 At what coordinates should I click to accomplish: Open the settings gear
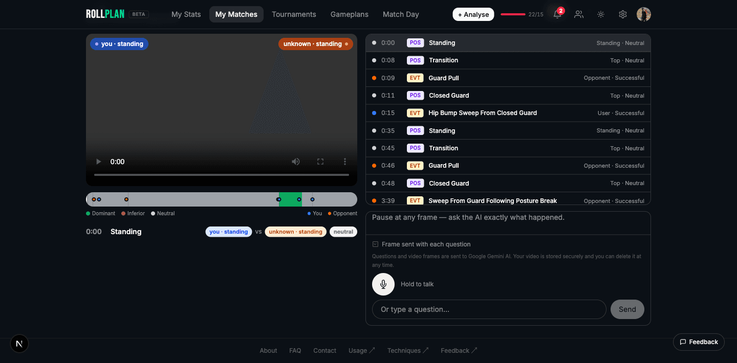[x=623, y=14]
